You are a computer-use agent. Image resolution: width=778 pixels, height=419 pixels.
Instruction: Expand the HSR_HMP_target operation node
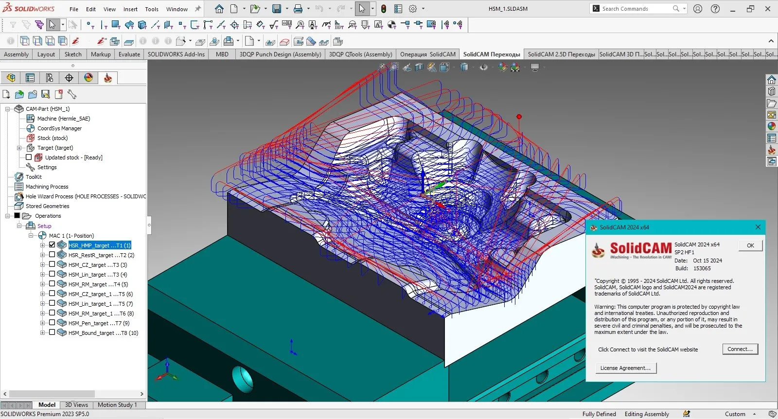[x=43, y=245]
